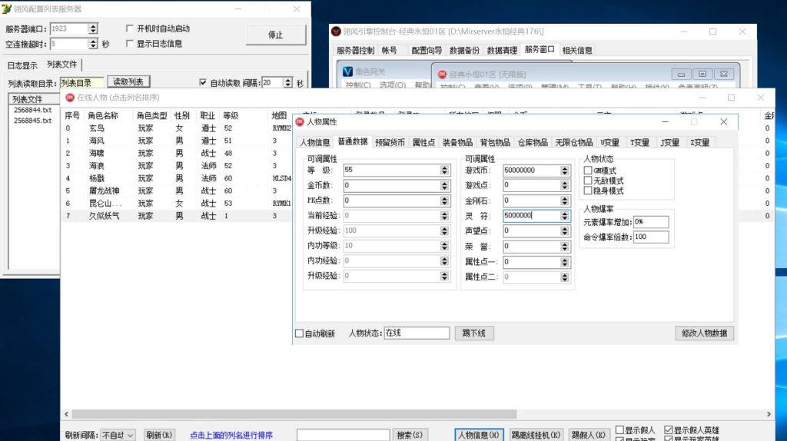The image size is (787, 441).
Task: Click the 翎风配置列表服务器 title bar app icon
Action: pyautogui.click(x=6, y=8)
